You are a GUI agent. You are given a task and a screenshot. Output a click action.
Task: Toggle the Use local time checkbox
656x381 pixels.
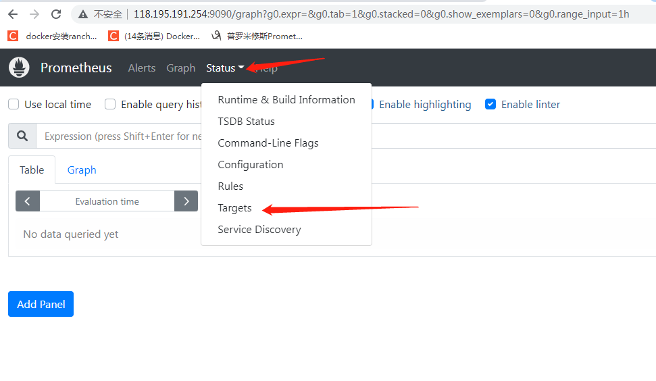(14, 104)
